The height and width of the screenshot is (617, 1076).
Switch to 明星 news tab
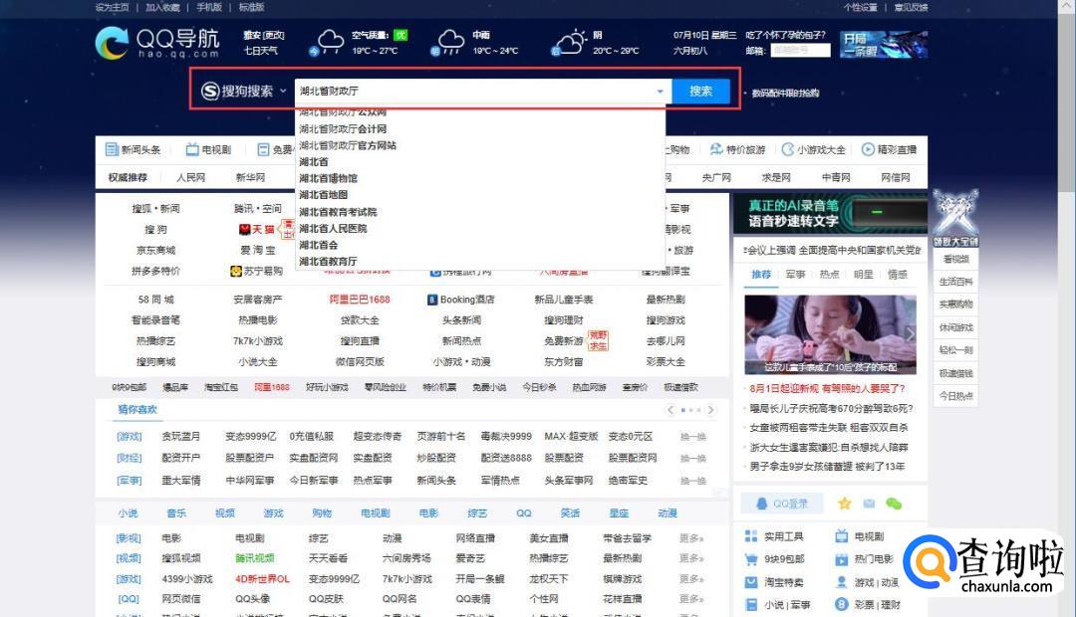point(863,275)
